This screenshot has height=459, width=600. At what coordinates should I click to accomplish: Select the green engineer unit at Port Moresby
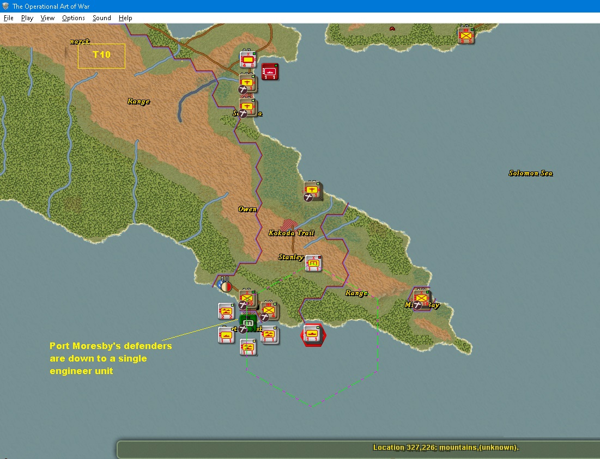(x=247, y=323)
